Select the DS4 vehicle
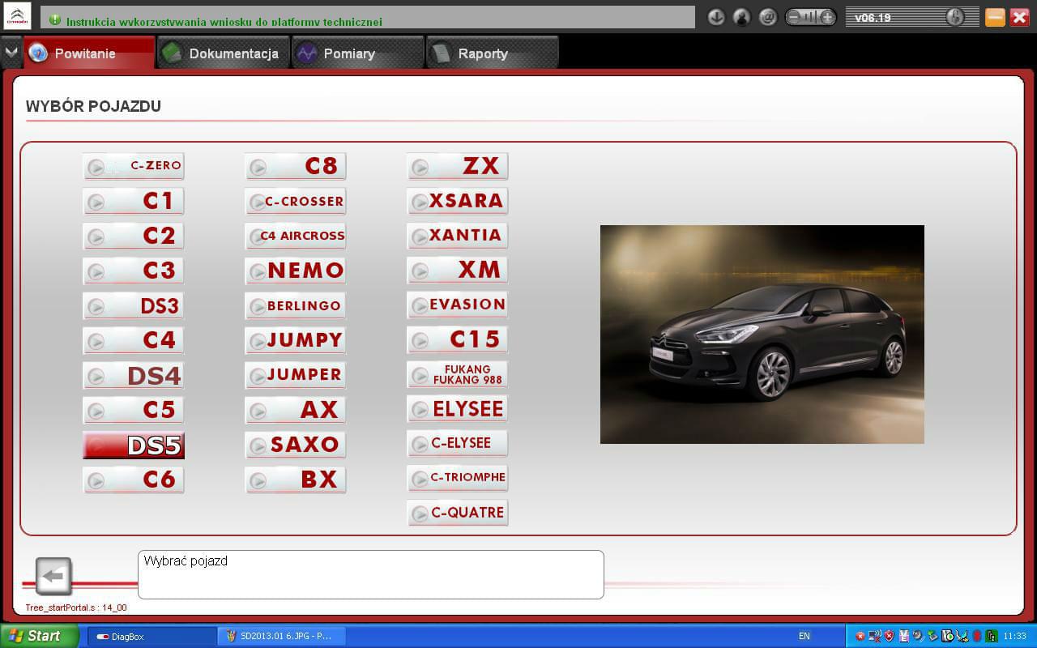The height and width of the screenshot is (648, 1037). [x=134, y=376]
